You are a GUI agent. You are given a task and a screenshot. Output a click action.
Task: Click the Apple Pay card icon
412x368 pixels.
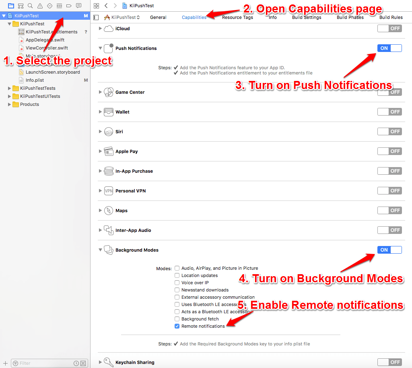pos(109,151)
